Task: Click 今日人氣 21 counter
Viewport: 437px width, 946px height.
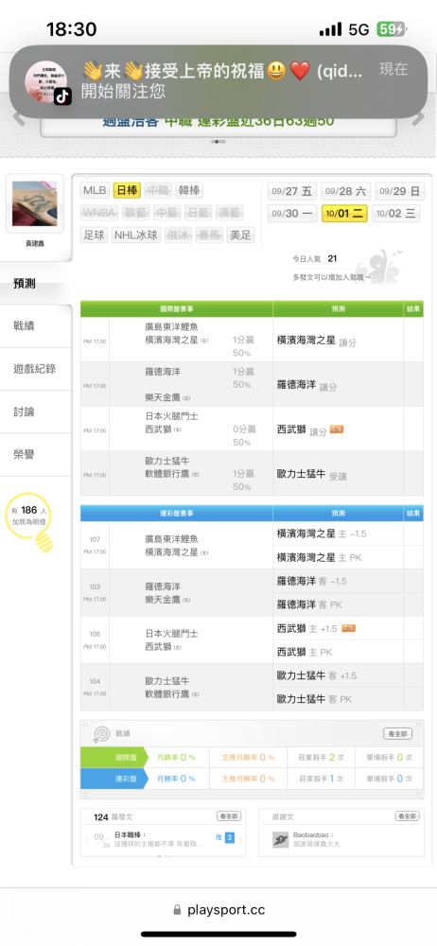Action: click(x=314, y=259)
